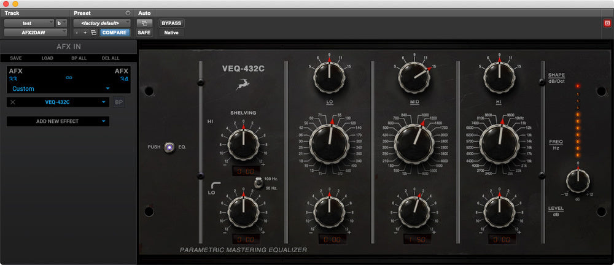The width and height of the screenshot is (614, 265).
Task: Click the FREQ Hz label
Action: tap(556, 145)
